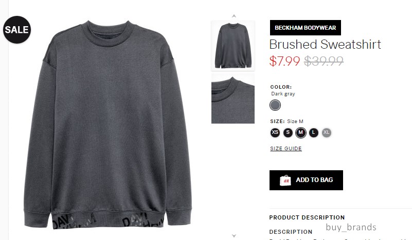Select size S
The height and width of the screenshot is (240, 412).
tap(288, 133)
